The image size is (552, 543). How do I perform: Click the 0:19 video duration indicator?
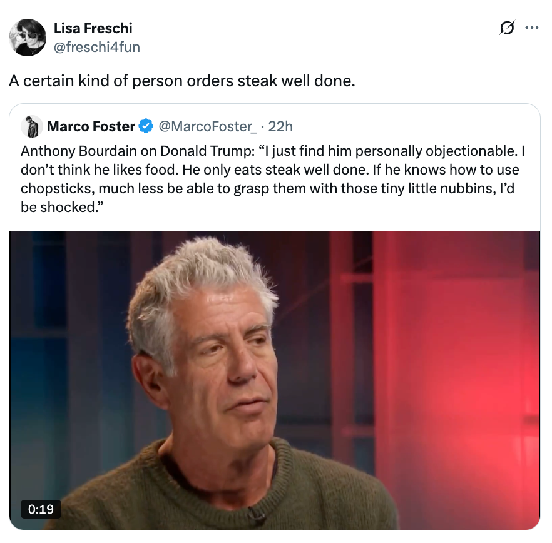point(41,510)
